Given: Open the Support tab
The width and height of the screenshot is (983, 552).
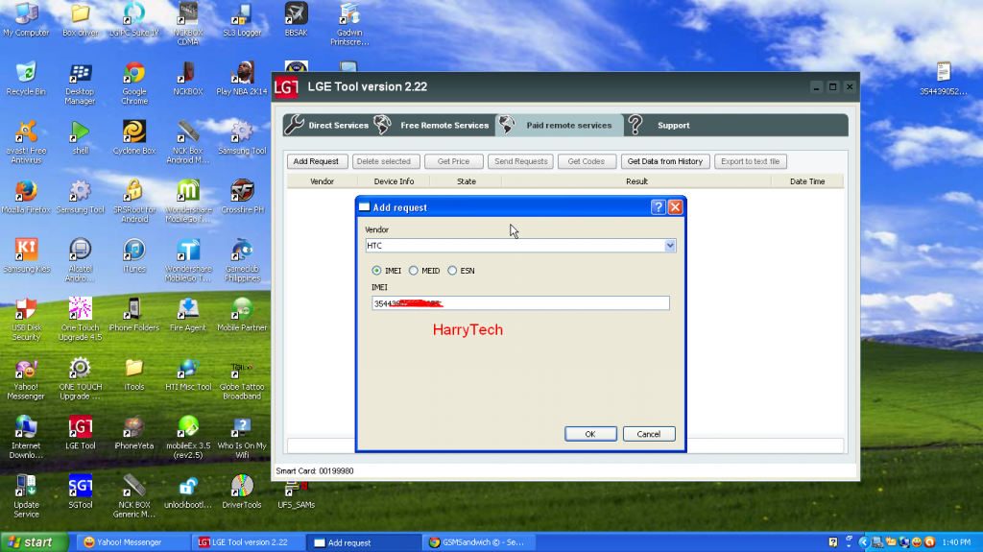Looking at the screenshot, I should (x=659, y=125).
